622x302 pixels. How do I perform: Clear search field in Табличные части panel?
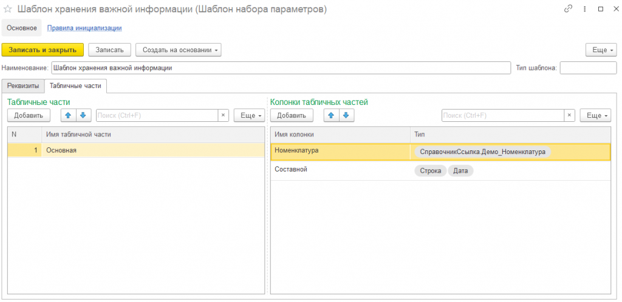(223, 115)
